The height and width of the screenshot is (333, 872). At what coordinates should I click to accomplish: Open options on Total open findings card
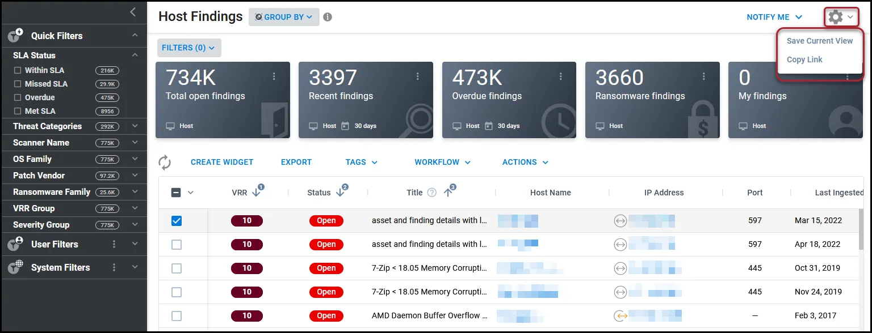click(x=274, y=76)
